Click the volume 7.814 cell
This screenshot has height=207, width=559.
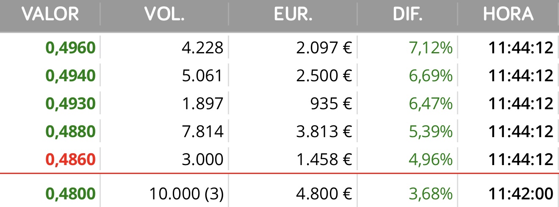202,132
